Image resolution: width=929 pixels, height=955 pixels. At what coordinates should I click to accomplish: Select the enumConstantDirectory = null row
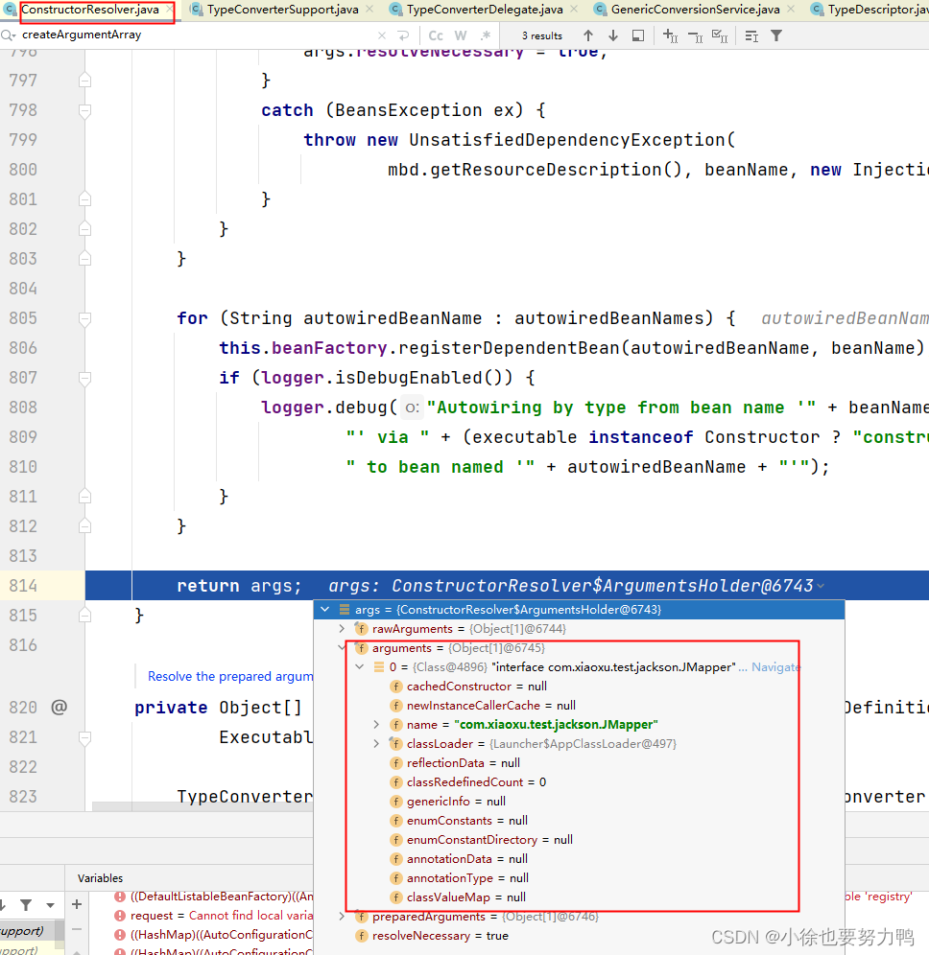pyautogui.click(x=579, y=839)
